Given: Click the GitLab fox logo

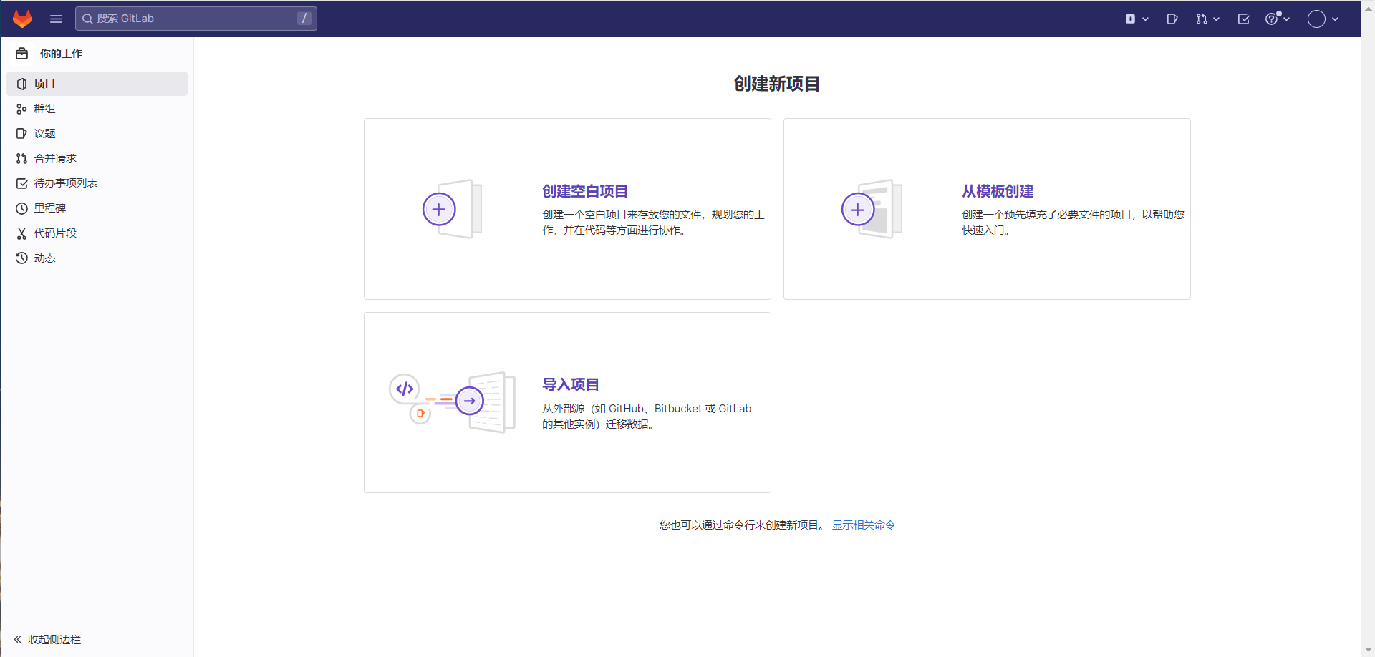Looking at the screenshot, I should [22, 19].
